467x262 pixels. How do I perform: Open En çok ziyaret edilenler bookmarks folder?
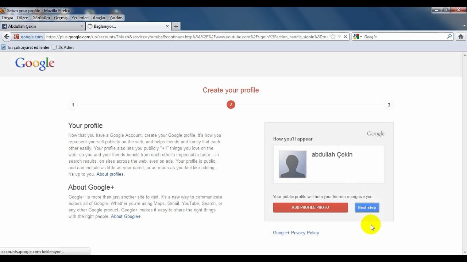[x=26, y=47]
